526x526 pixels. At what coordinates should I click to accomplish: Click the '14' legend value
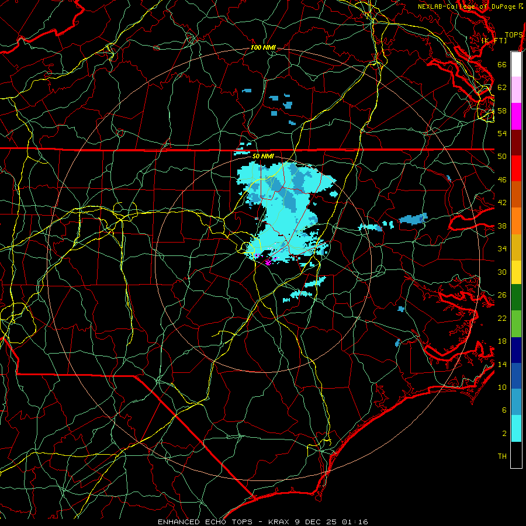(502, 364)
